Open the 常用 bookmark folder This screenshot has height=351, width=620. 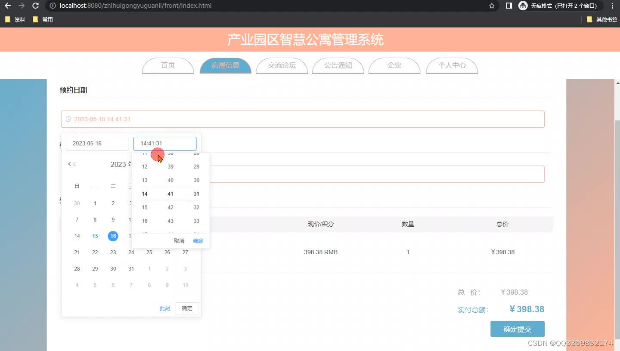click(43, 19)
